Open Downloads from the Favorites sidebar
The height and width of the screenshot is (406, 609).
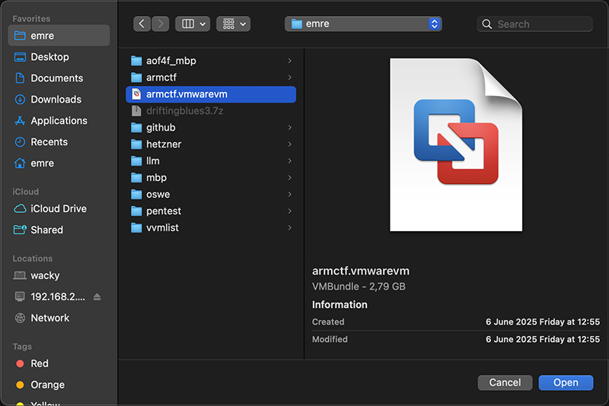(56, 100)
